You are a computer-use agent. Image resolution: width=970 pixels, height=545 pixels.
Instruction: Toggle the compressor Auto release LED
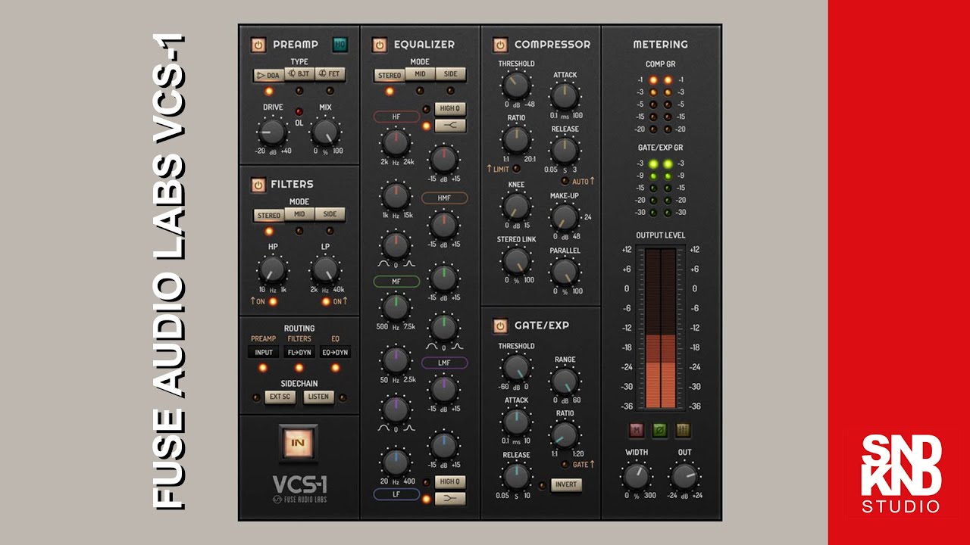[x=565, y=181]
